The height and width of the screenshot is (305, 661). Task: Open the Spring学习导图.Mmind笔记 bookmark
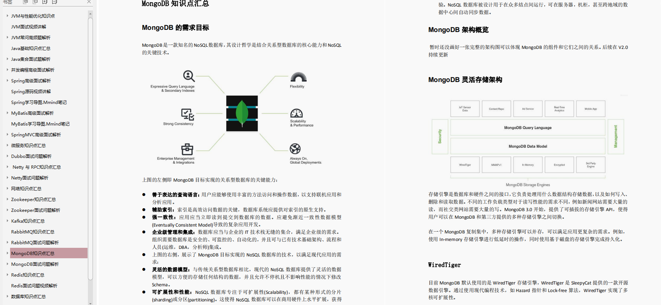[x=39, y=102]
